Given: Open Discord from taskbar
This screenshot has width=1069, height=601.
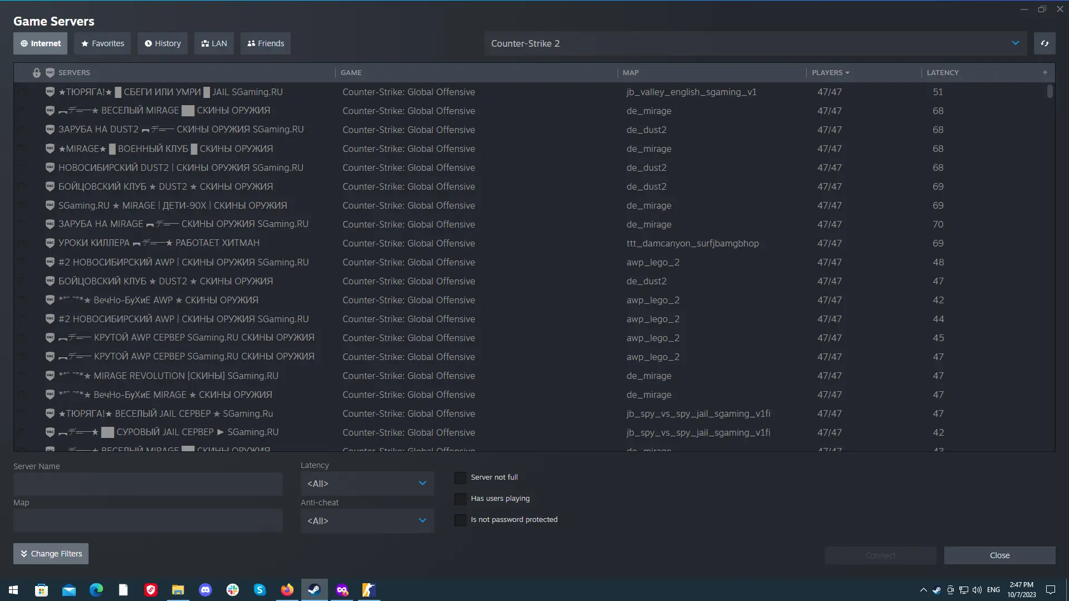Looking at the screenshot, I should pos(205,590).
